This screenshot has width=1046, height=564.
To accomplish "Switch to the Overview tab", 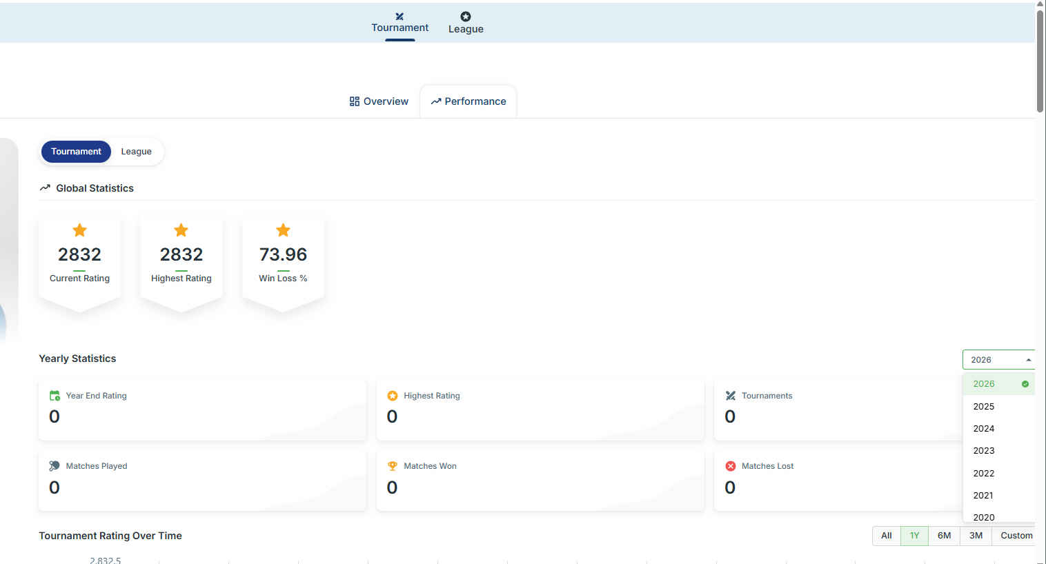I will pyautogui.click(x=379, y=101).
